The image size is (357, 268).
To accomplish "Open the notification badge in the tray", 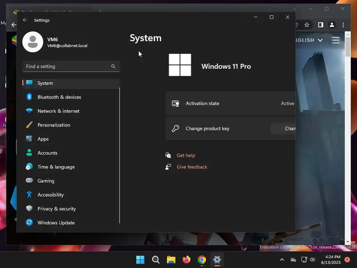I will [x=347, y=260].
